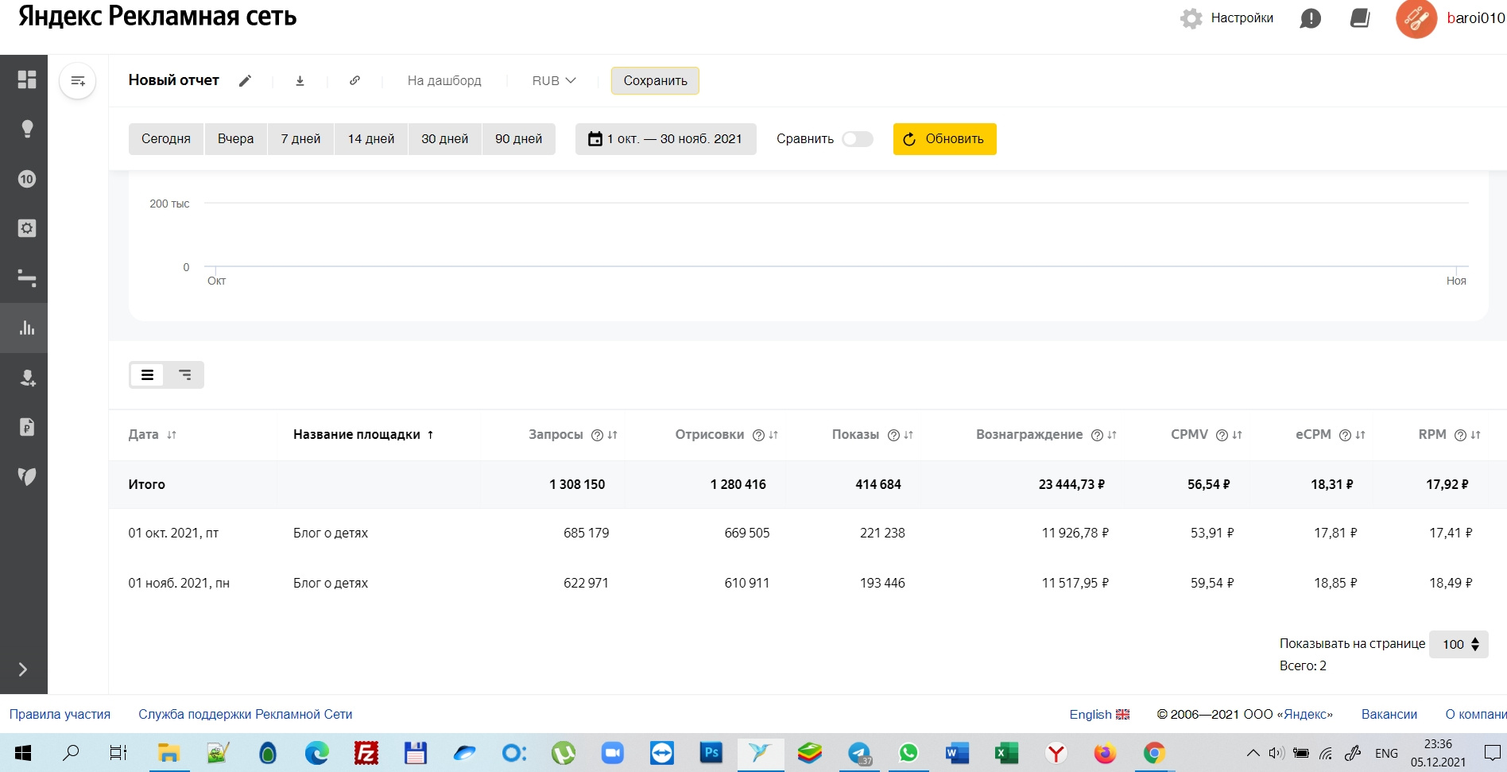Screen dimensions: 1507x772
Task: Click the Обновить refresh button
Action: tap(944, 139)
